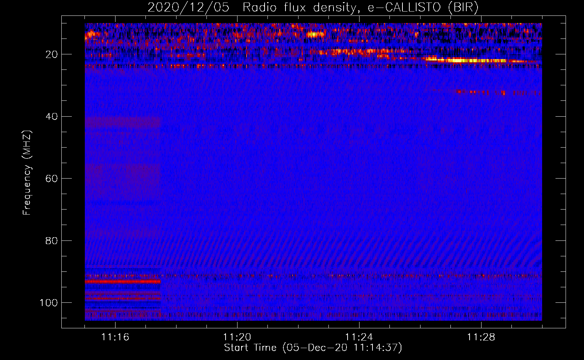This screenshot has width=584, height=360.
Task: Click the 40 MHz frequency tick label
Action: coord(52,117)
